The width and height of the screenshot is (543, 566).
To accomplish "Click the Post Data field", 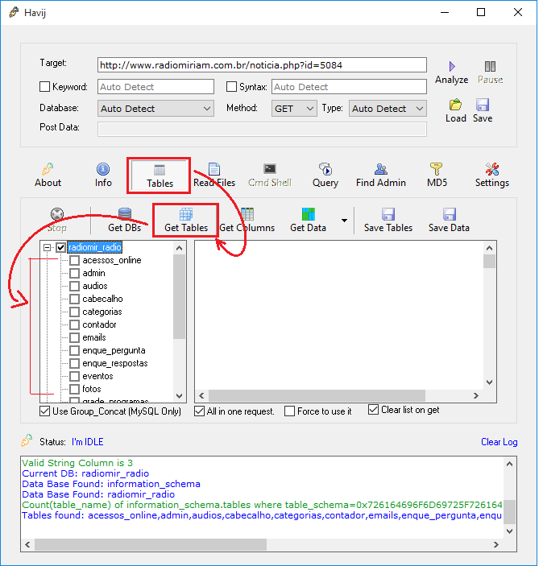I will pos(262,130).
